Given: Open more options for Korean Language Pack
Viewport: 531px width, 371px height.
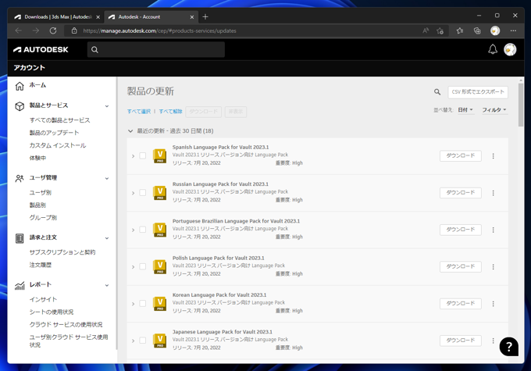Looking at the screenshot, I should 493,304.
